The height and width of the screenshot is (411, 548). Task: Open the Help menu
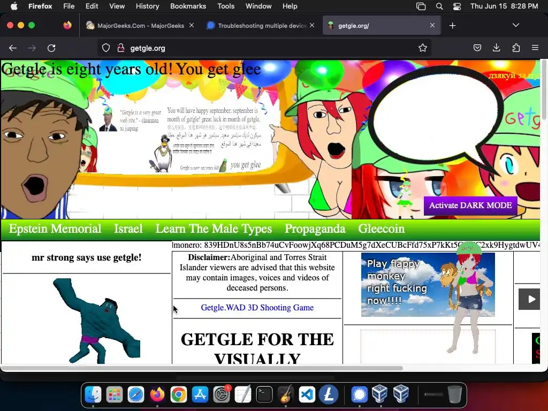pos(290,6)
